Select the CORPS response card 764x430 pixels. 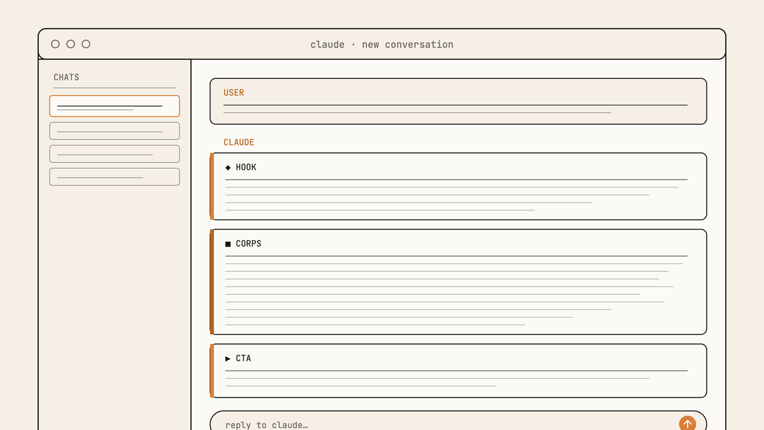click(458, 282)
